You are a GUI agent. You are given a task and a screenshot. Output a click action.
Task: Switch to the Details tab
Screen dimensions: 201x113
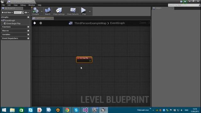point(163,8)
